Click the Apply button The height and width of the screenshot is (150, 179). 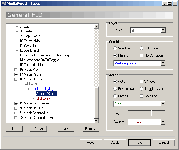[x=115, y=142]
